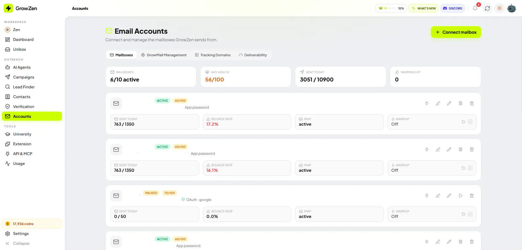522x250 pixels.
Task: Click the underlined pen icon on 17.2% bounce mailbox
Action: (x=438, y=103)
